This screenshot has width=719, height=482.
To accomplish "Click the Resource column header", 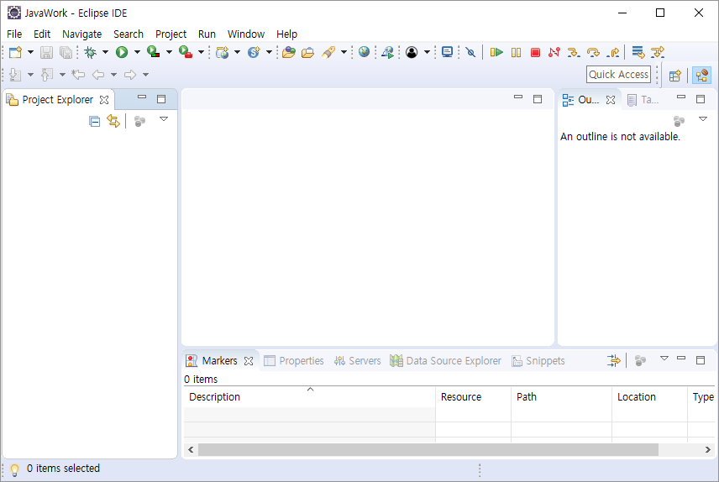I will 473,396.
